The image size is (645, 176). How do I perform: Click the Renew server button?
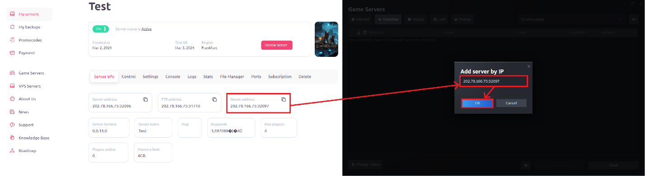[x=277, y=45]
